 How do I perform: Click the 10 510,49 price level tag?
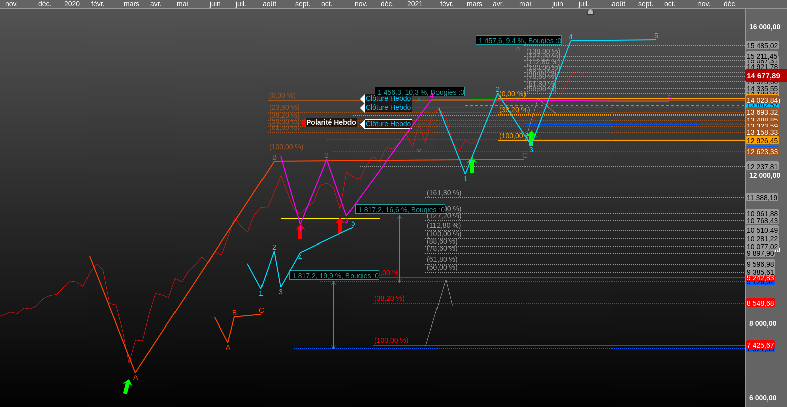[x=762, y=230]
